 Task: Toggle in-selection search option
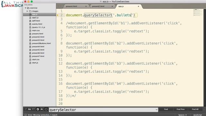point(42,109)
